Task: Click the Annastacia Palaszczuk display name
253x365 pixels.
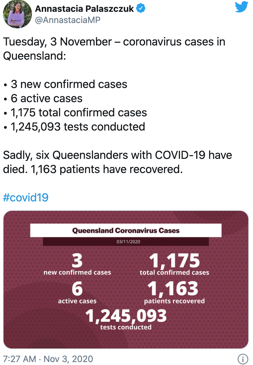Action: pos(85,9)
